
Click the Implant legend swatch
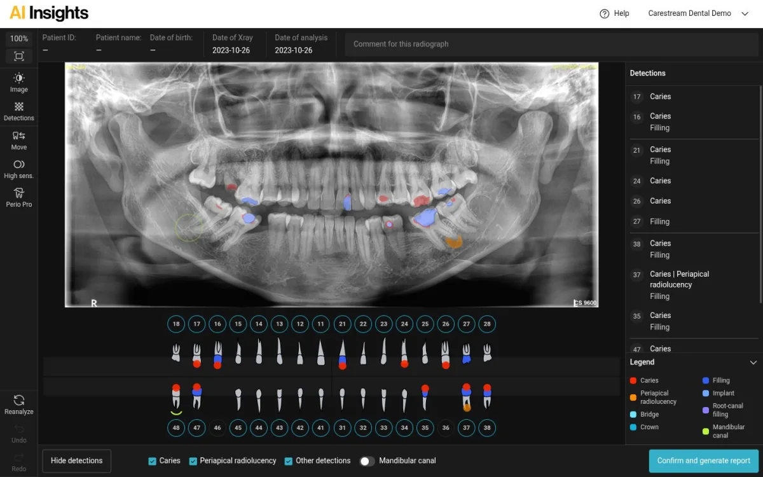[706, 393]
